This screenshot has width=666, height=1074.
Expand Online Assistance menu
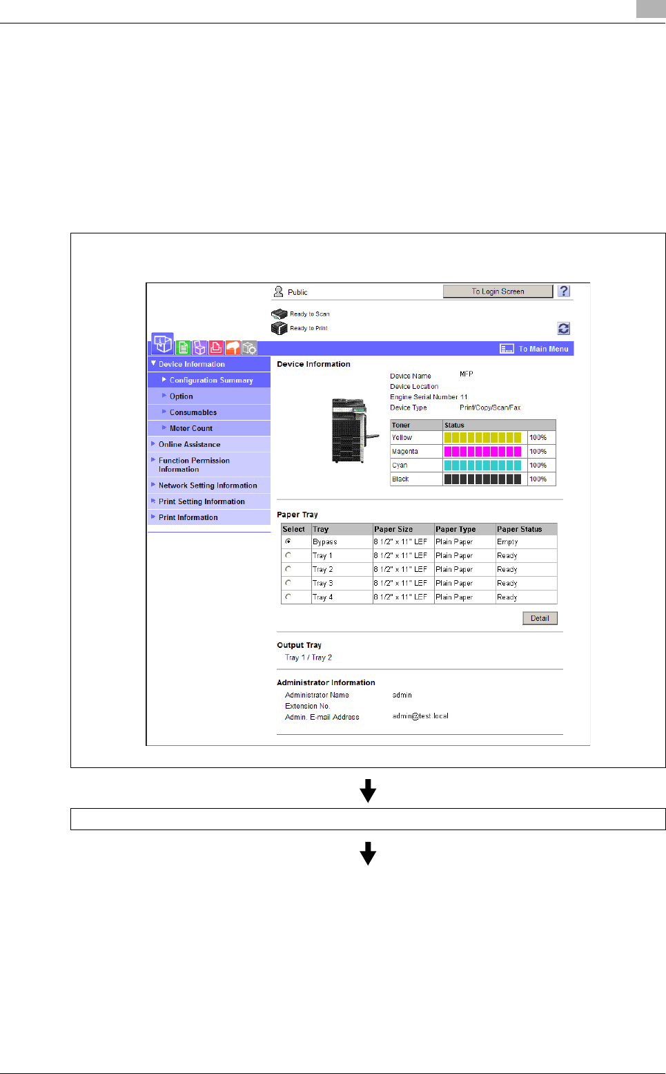(x=209, y=444)
